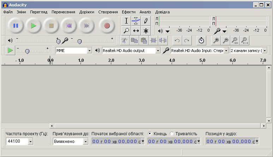
Task: Open the 'Створення' menu
Action: click(108, 12)
